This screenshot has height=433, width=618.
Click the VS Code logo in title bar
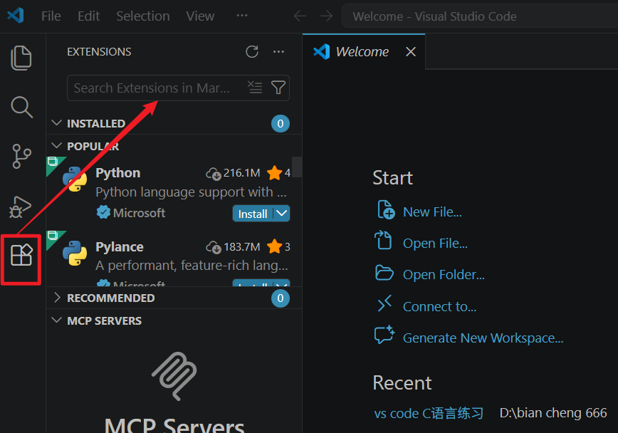16,16
